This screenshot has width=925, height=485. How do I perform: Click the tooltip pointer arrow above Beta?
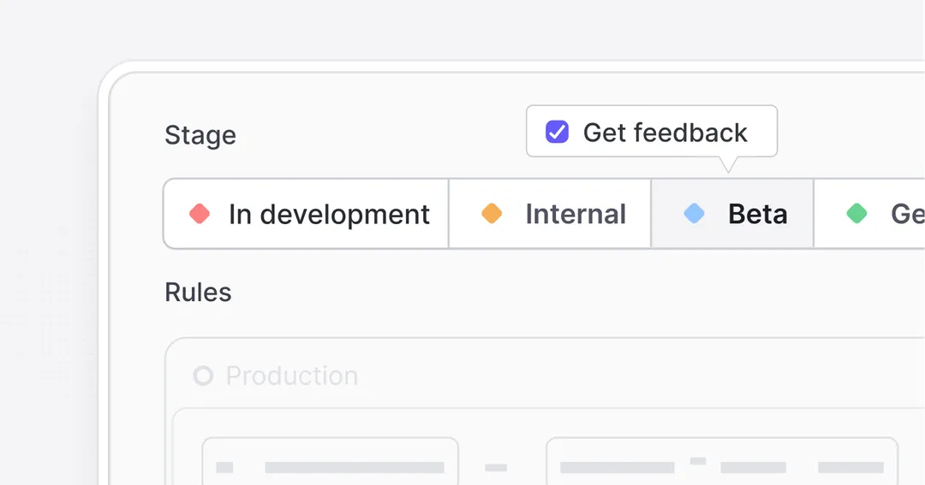[728, 164]
